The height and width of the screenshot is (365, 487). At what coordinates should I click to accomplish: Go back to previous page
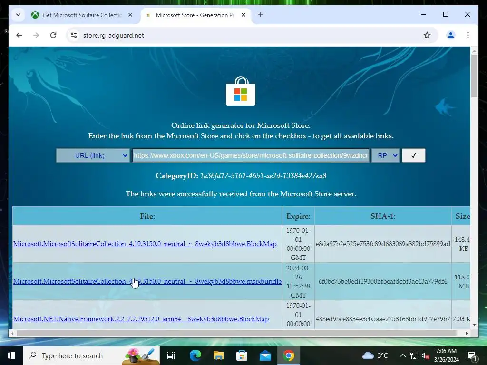pos(19,35)
